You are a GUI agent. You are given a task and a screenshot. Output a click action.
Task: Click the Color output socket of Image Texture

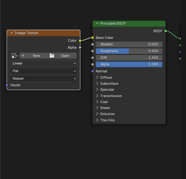(x=80, y=41)
